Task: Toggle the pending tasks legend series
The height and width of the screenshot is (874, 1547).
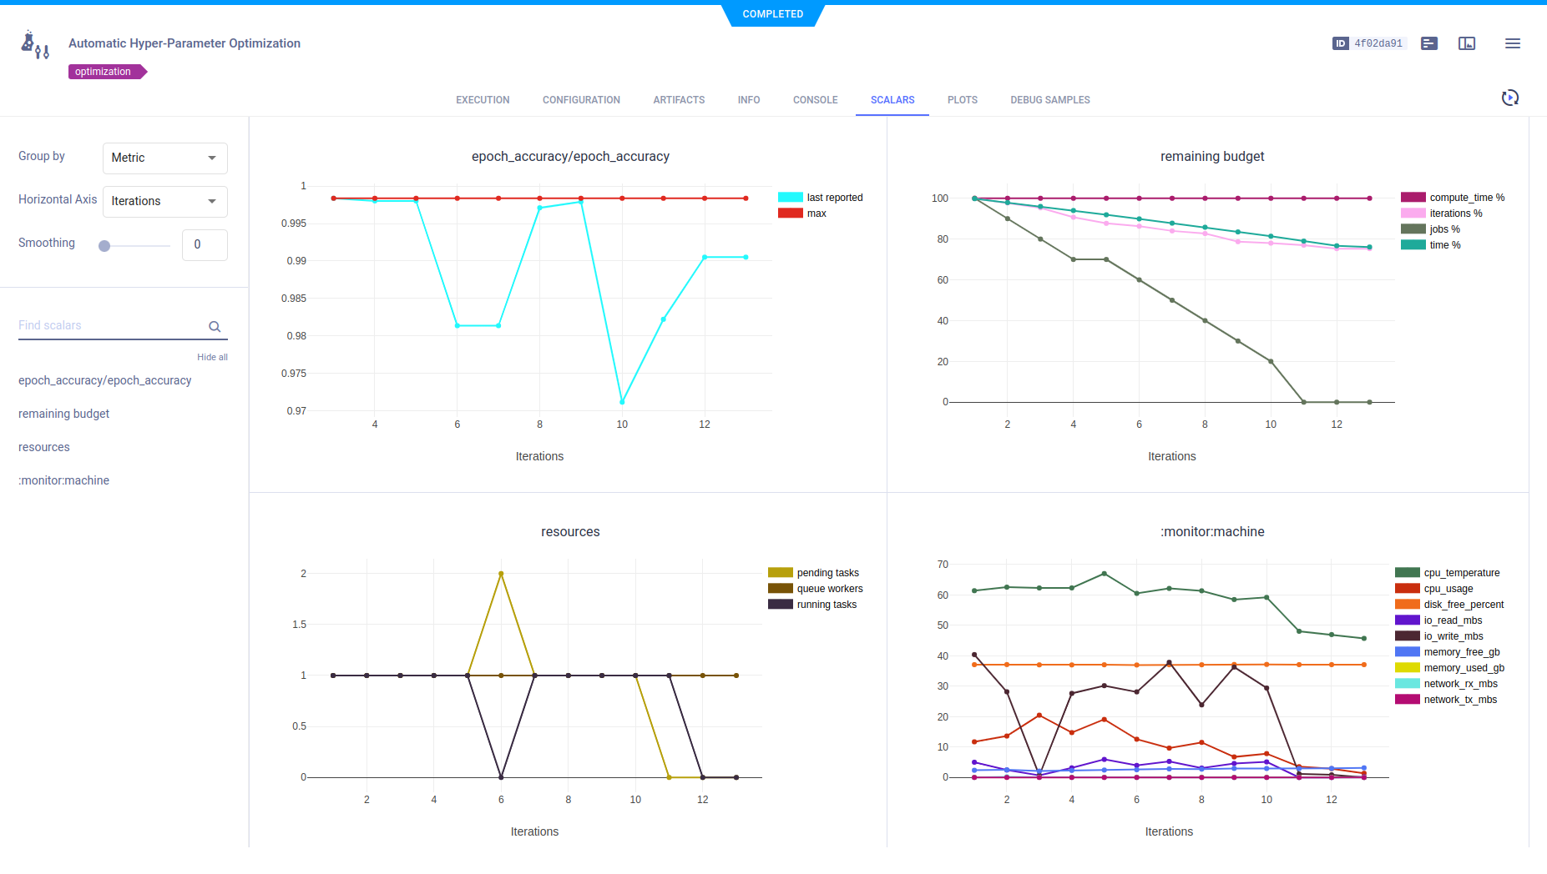Action: [x=813, y=573]
